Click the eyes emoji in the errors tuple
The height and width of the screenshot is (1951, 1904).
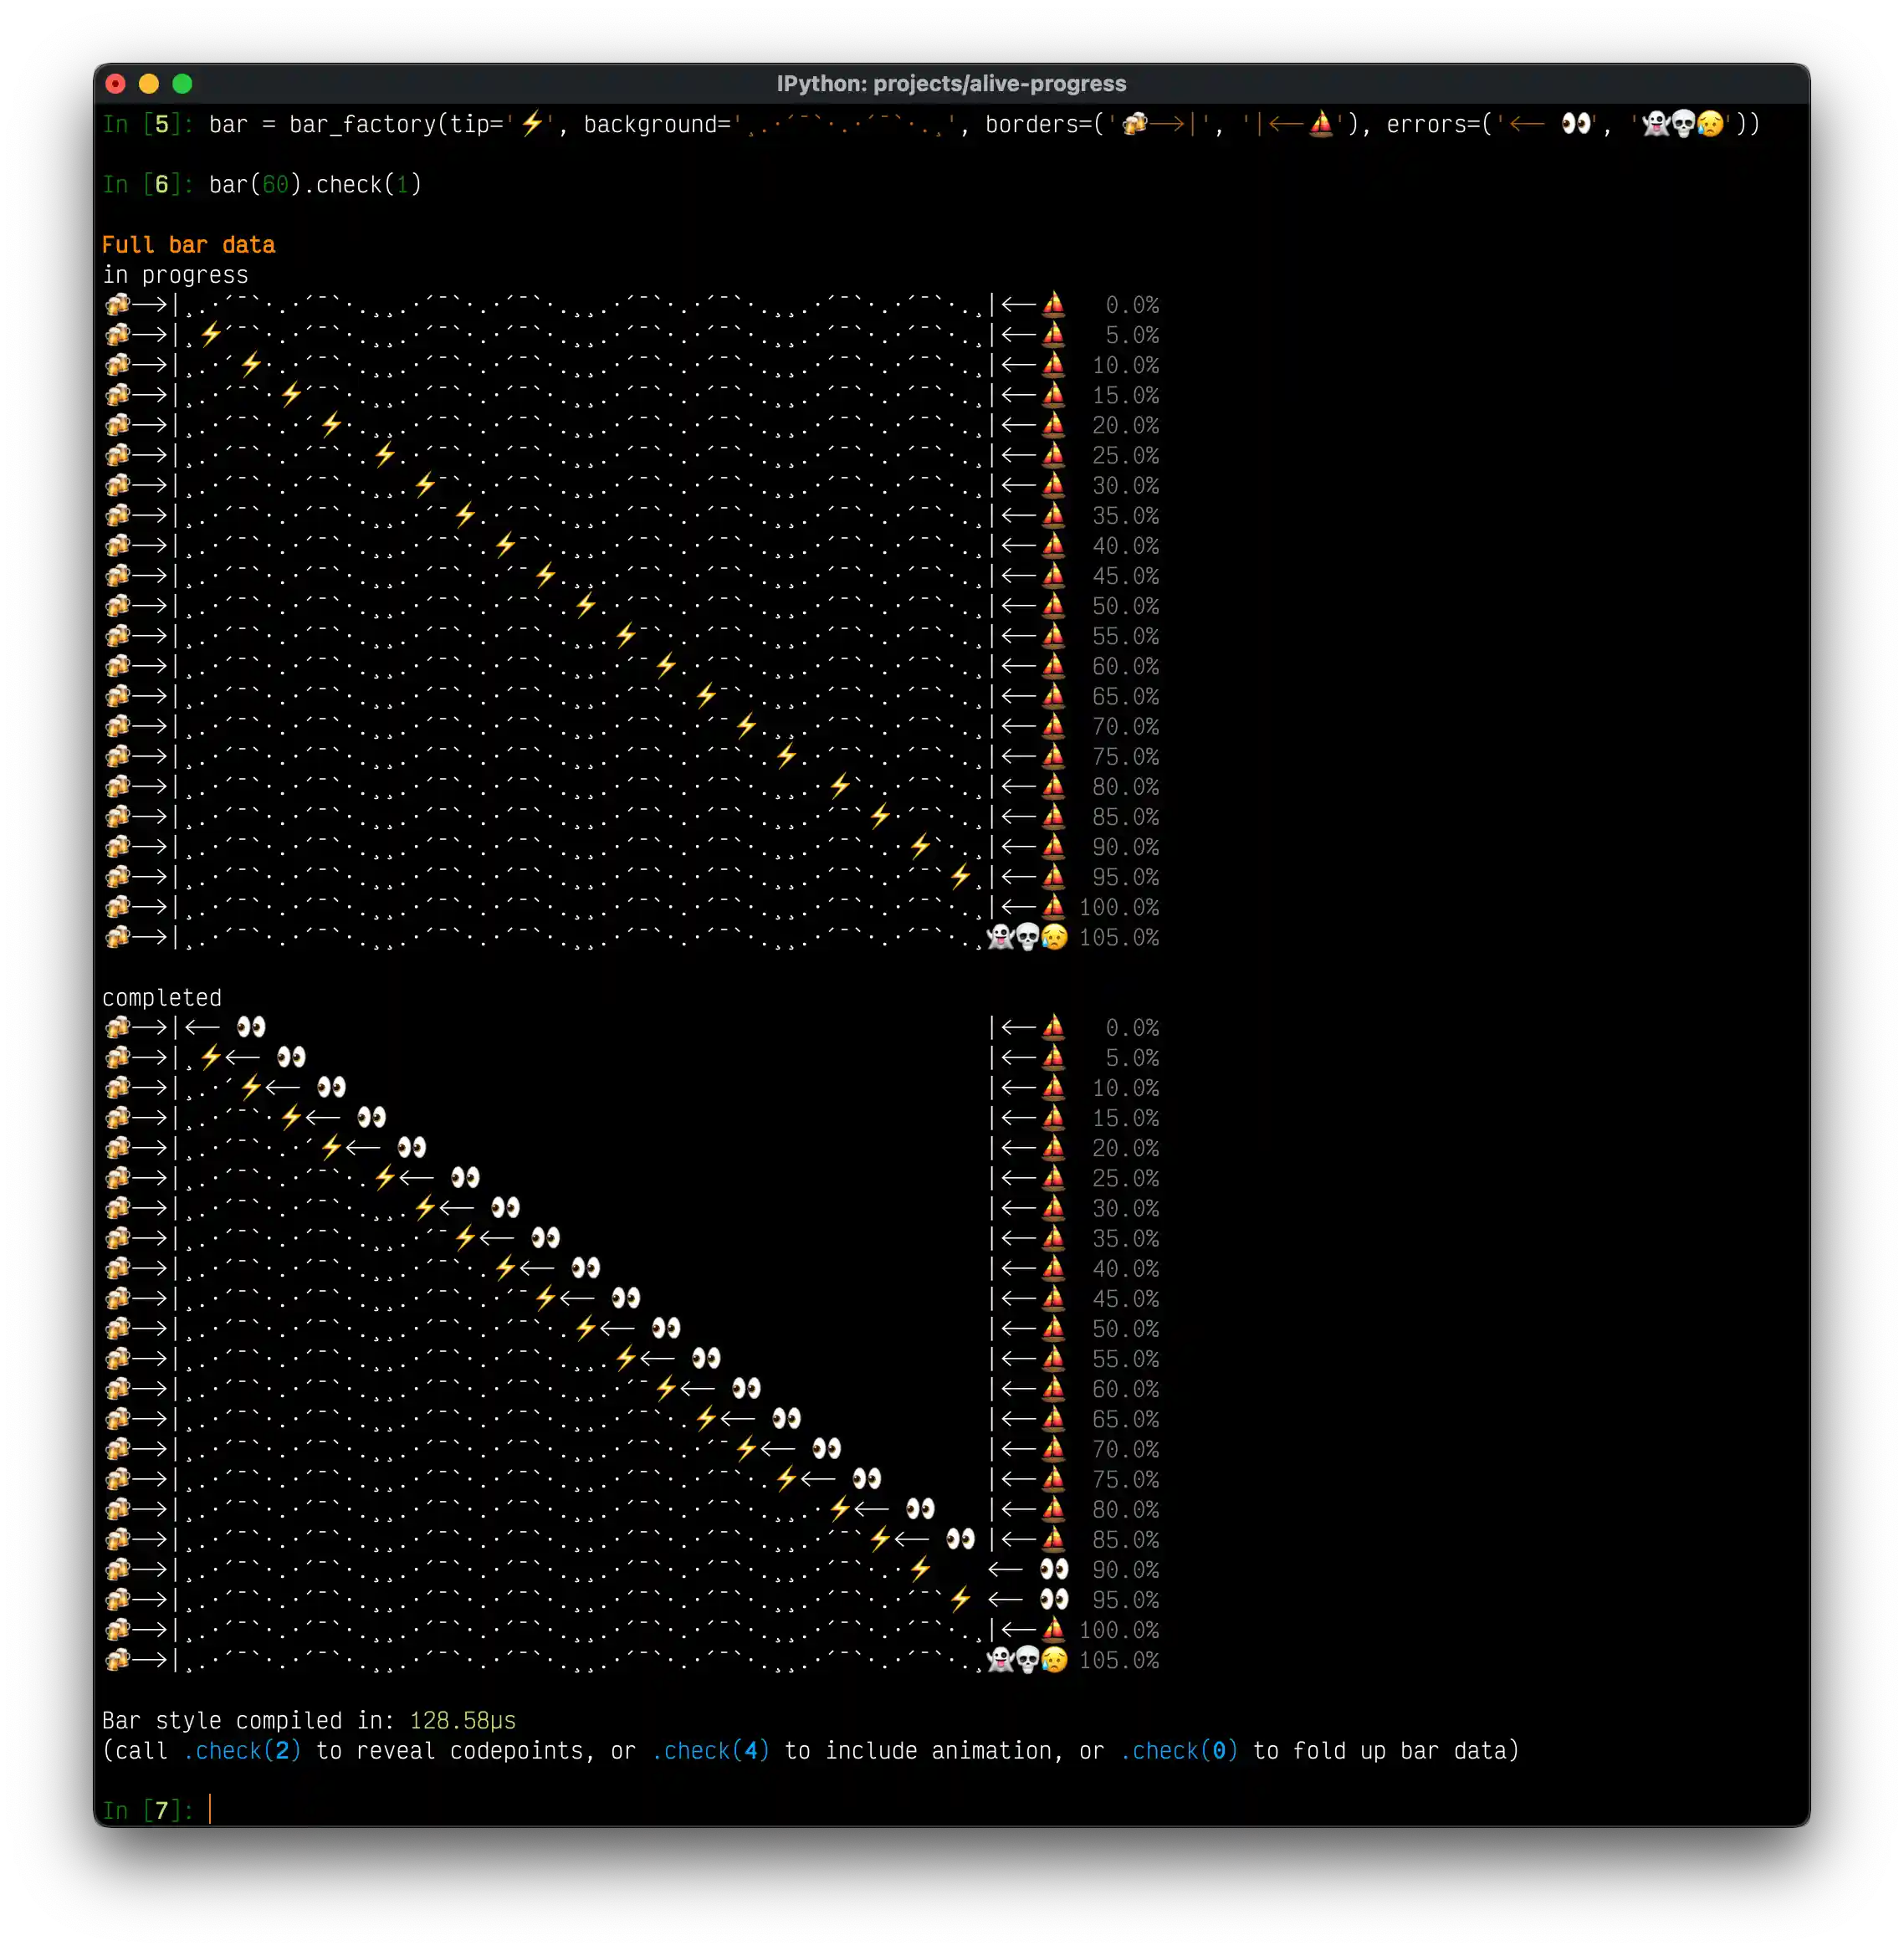point(1577,124)
